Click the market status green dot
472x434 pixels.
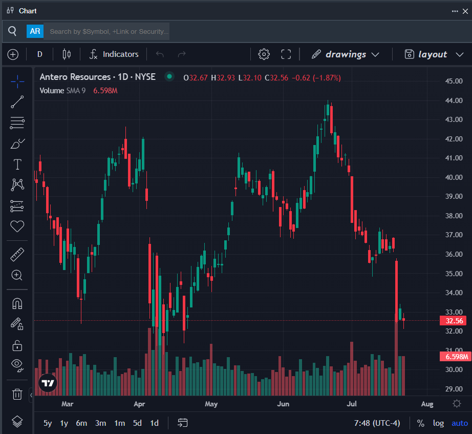[x=169, y=76]
